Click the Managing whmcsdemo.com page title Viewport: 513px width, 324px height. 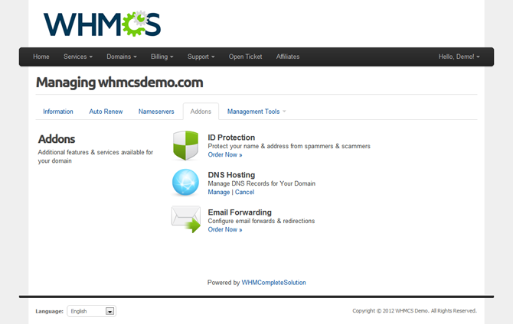pyautogui.click(x=119, y=83)
